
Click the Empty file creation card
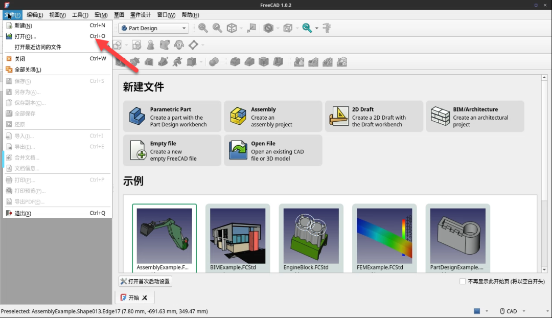pos(172,150)
